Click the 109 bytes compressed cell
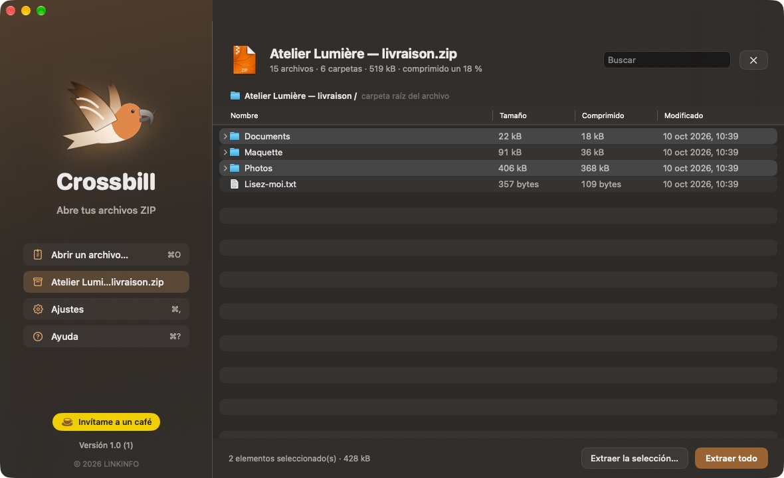784x478 pixels. click(601, 185)
